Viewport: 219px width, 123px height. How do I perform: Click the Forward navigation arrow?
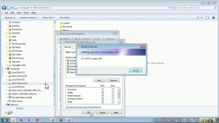(x=9, y=8)
